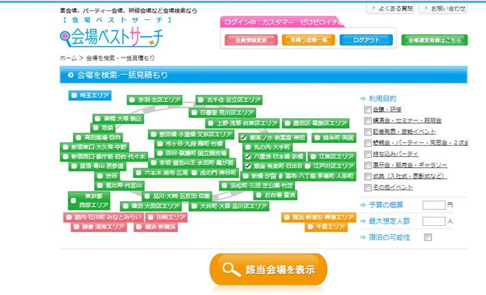Uncheck the 銀座·有楽町·日比谷 checkbox
Screen dimensions: 486x295
pyautogui.click(x=248, y=166)
